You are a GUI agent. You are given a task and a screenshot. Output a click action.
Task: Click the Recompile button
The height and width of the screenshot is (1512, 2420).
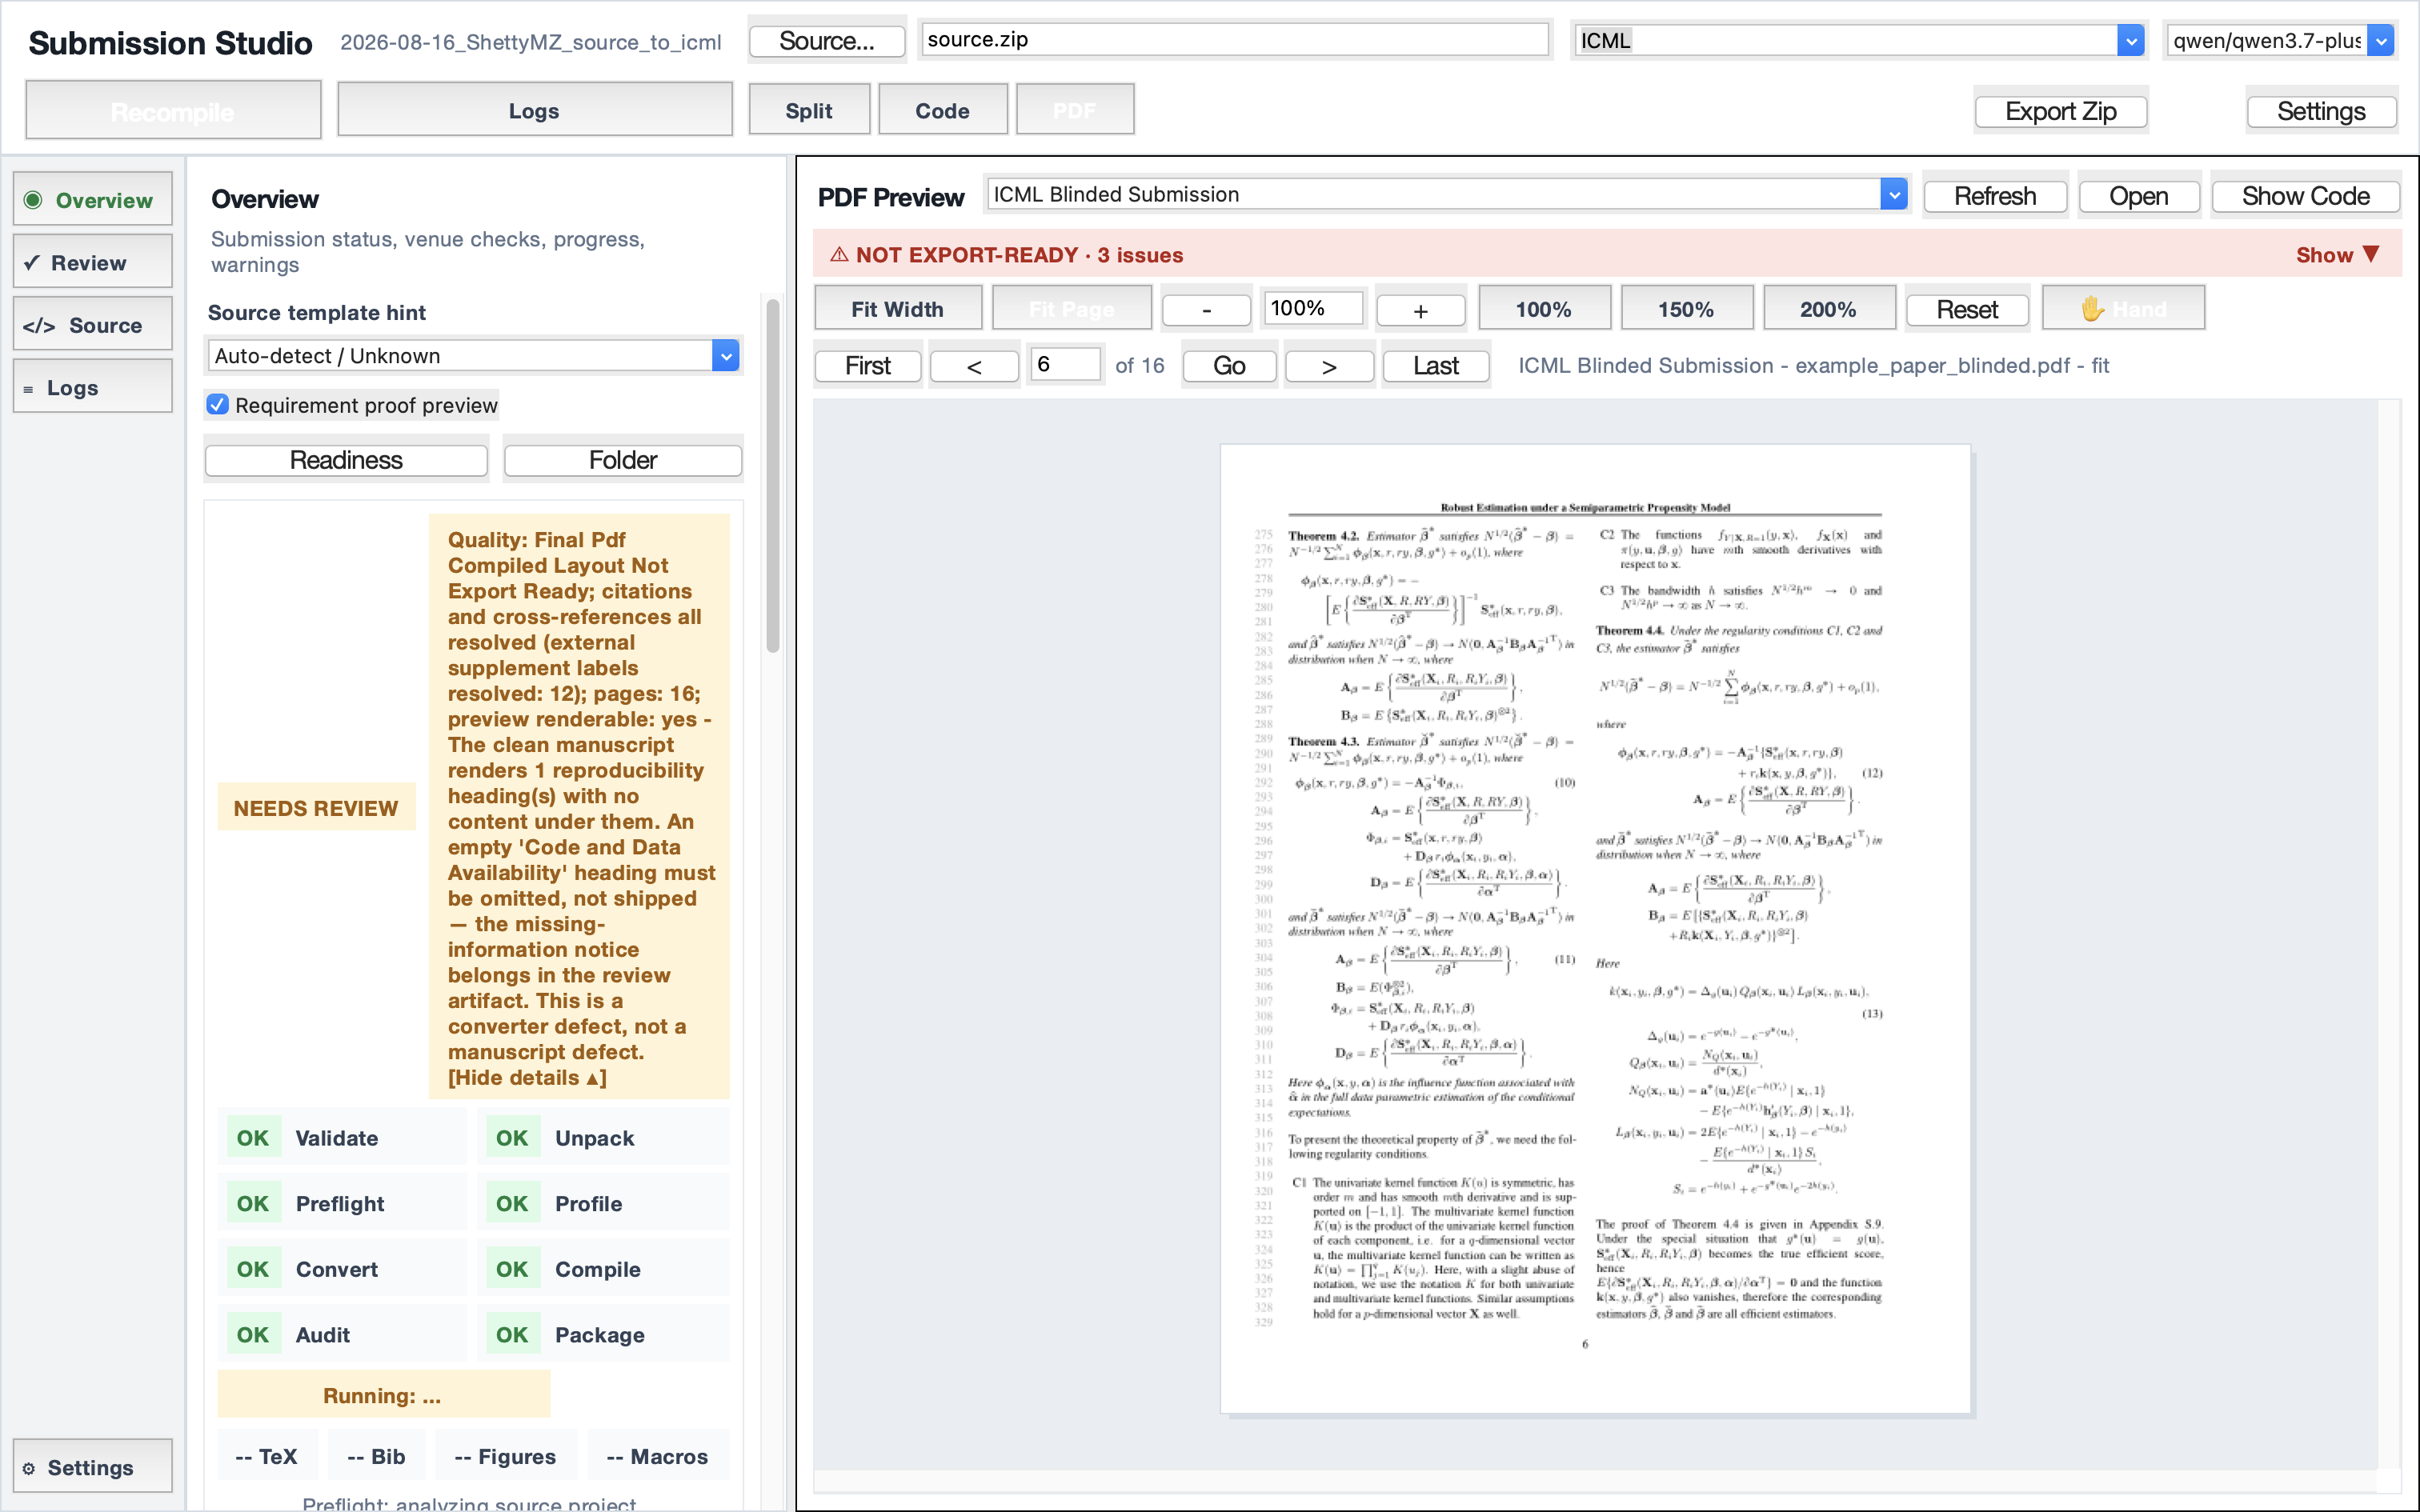pyautogui.click(x=173, y=110)
